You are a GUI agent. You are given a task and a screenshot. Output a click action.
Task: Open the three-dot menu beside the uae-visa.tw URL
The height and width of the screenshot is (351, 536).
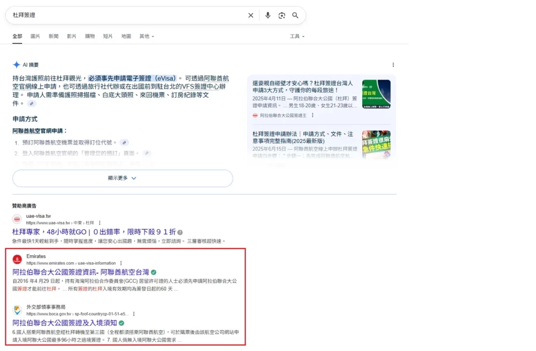(99, 223)
